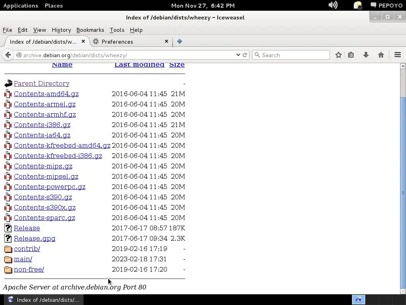Click the globe site identity icon
The image size is (406, 305).
(x=19, y=55)
